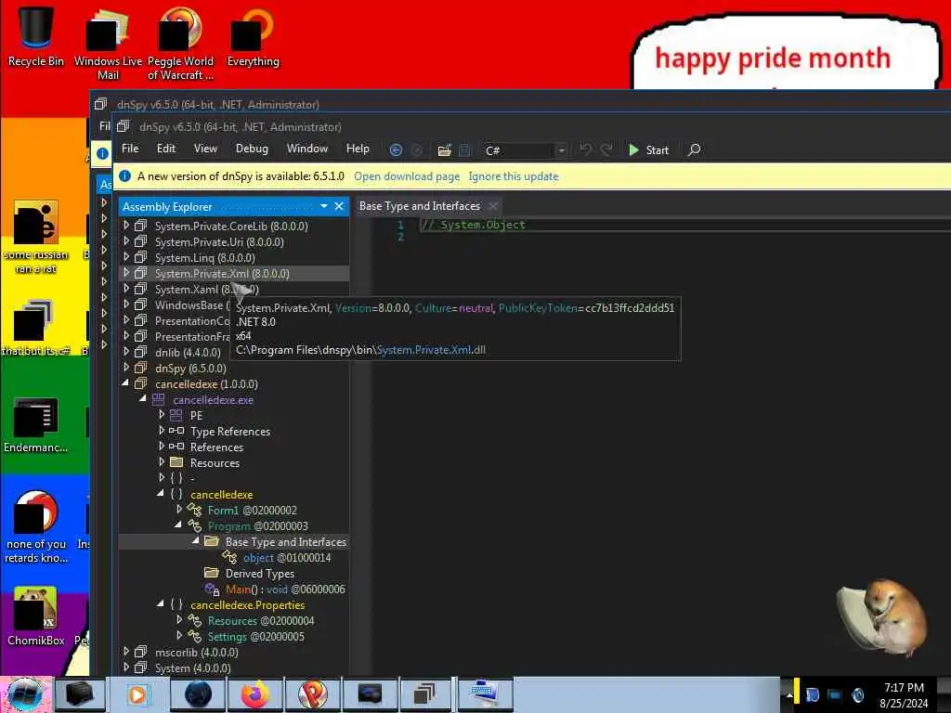Expand System.Private.Uri assembly node
951x713 pixels.
pos(126,241)
